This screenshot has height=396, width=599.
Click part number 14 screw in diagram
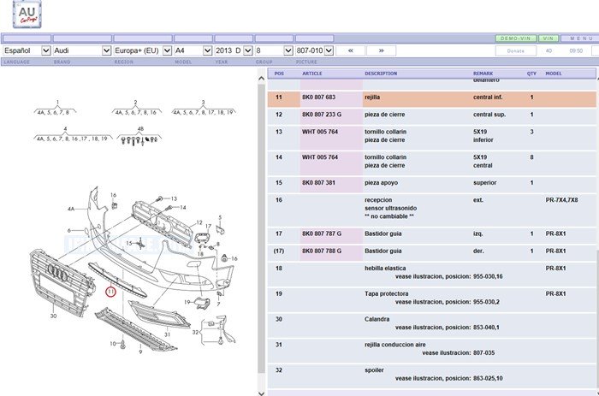pyautogui.click(x=183, y=208)
